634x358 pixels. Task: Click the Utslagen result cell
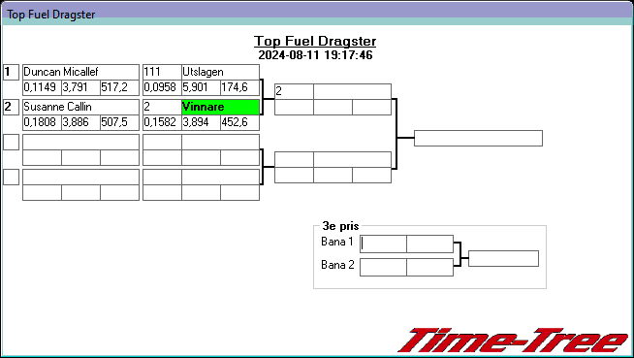220,72
